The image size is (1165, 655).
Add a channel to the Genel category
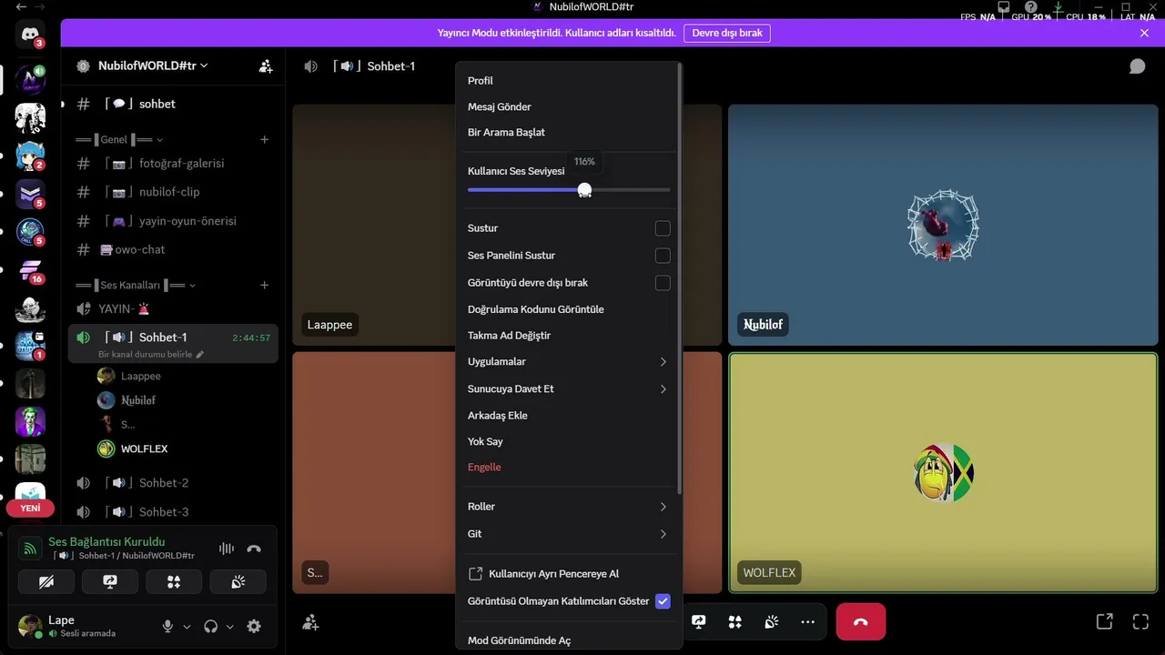coord(265,139)
